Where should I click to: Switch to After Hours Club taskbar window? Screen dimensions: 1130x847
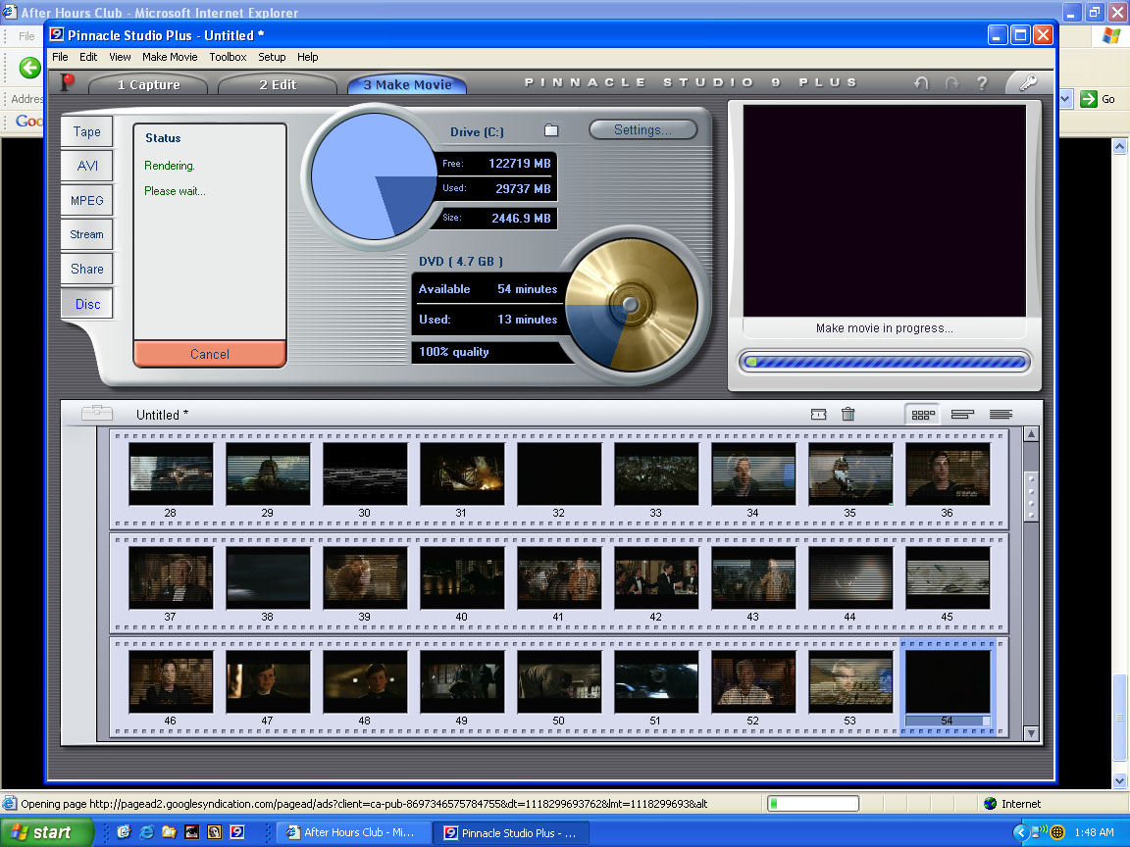coord(354,832)
